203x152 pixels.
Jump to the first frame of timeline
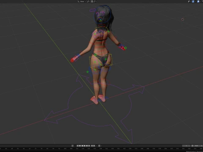[78, 146]
